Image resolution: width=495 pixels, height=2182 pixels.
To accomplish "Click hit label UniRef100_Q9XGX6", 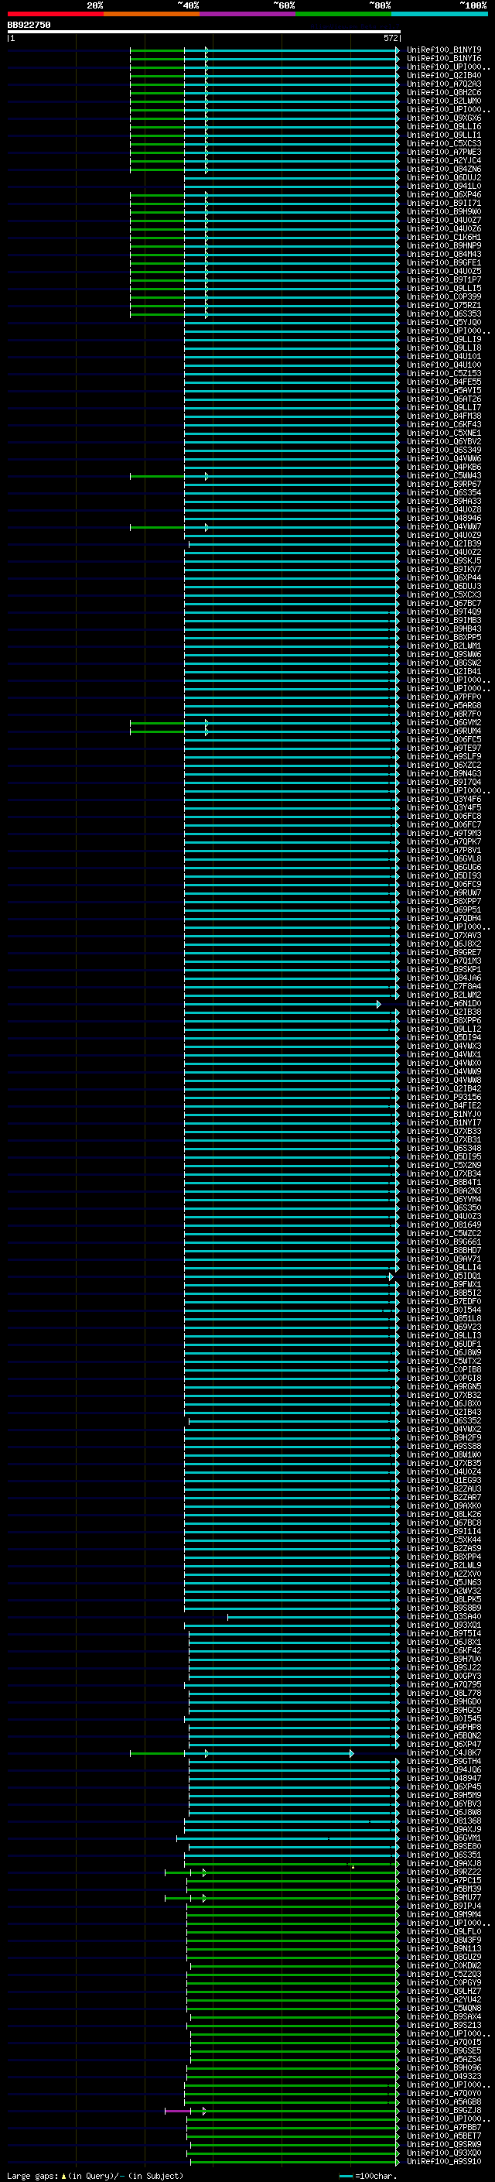I will pyautogui.click(x=444, y=118).
